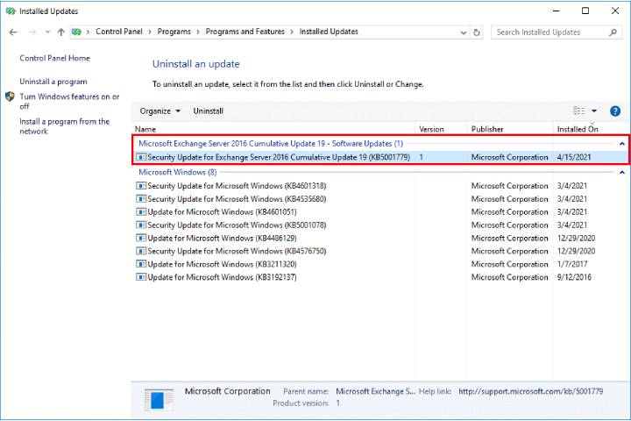Click the address bar Control Panel icon

pyautogui.click(x=76, y=32)
